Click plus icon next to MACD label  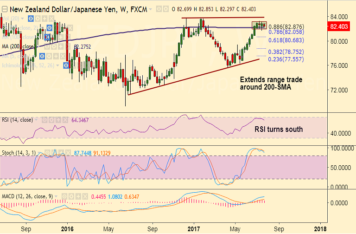point(78,196)
